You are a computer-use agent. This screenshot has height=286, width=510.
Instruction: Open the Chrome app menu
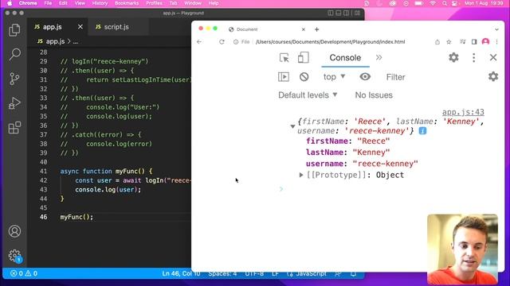click(x=28, y=3)
